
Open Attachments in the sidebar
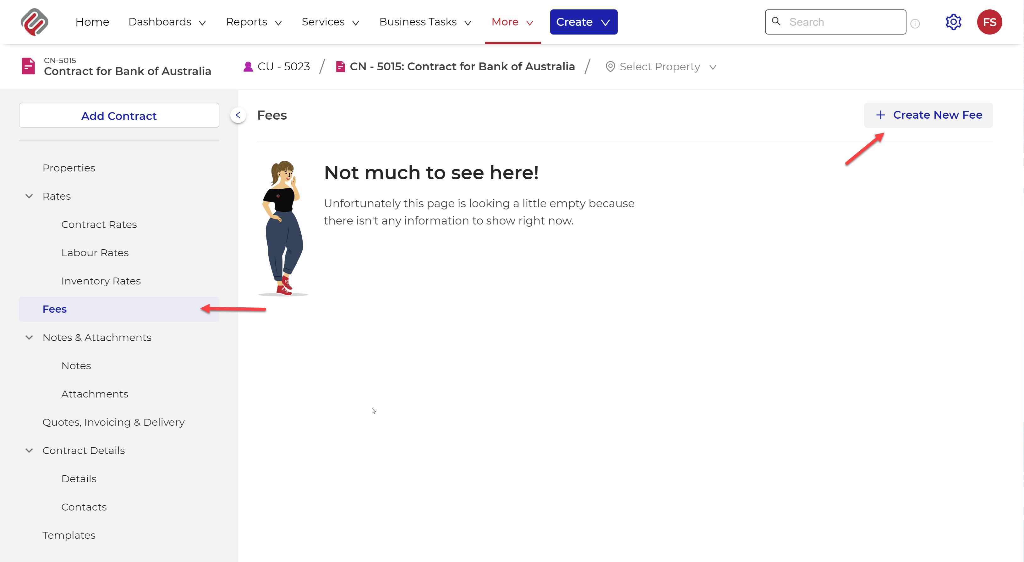(95, 394)
